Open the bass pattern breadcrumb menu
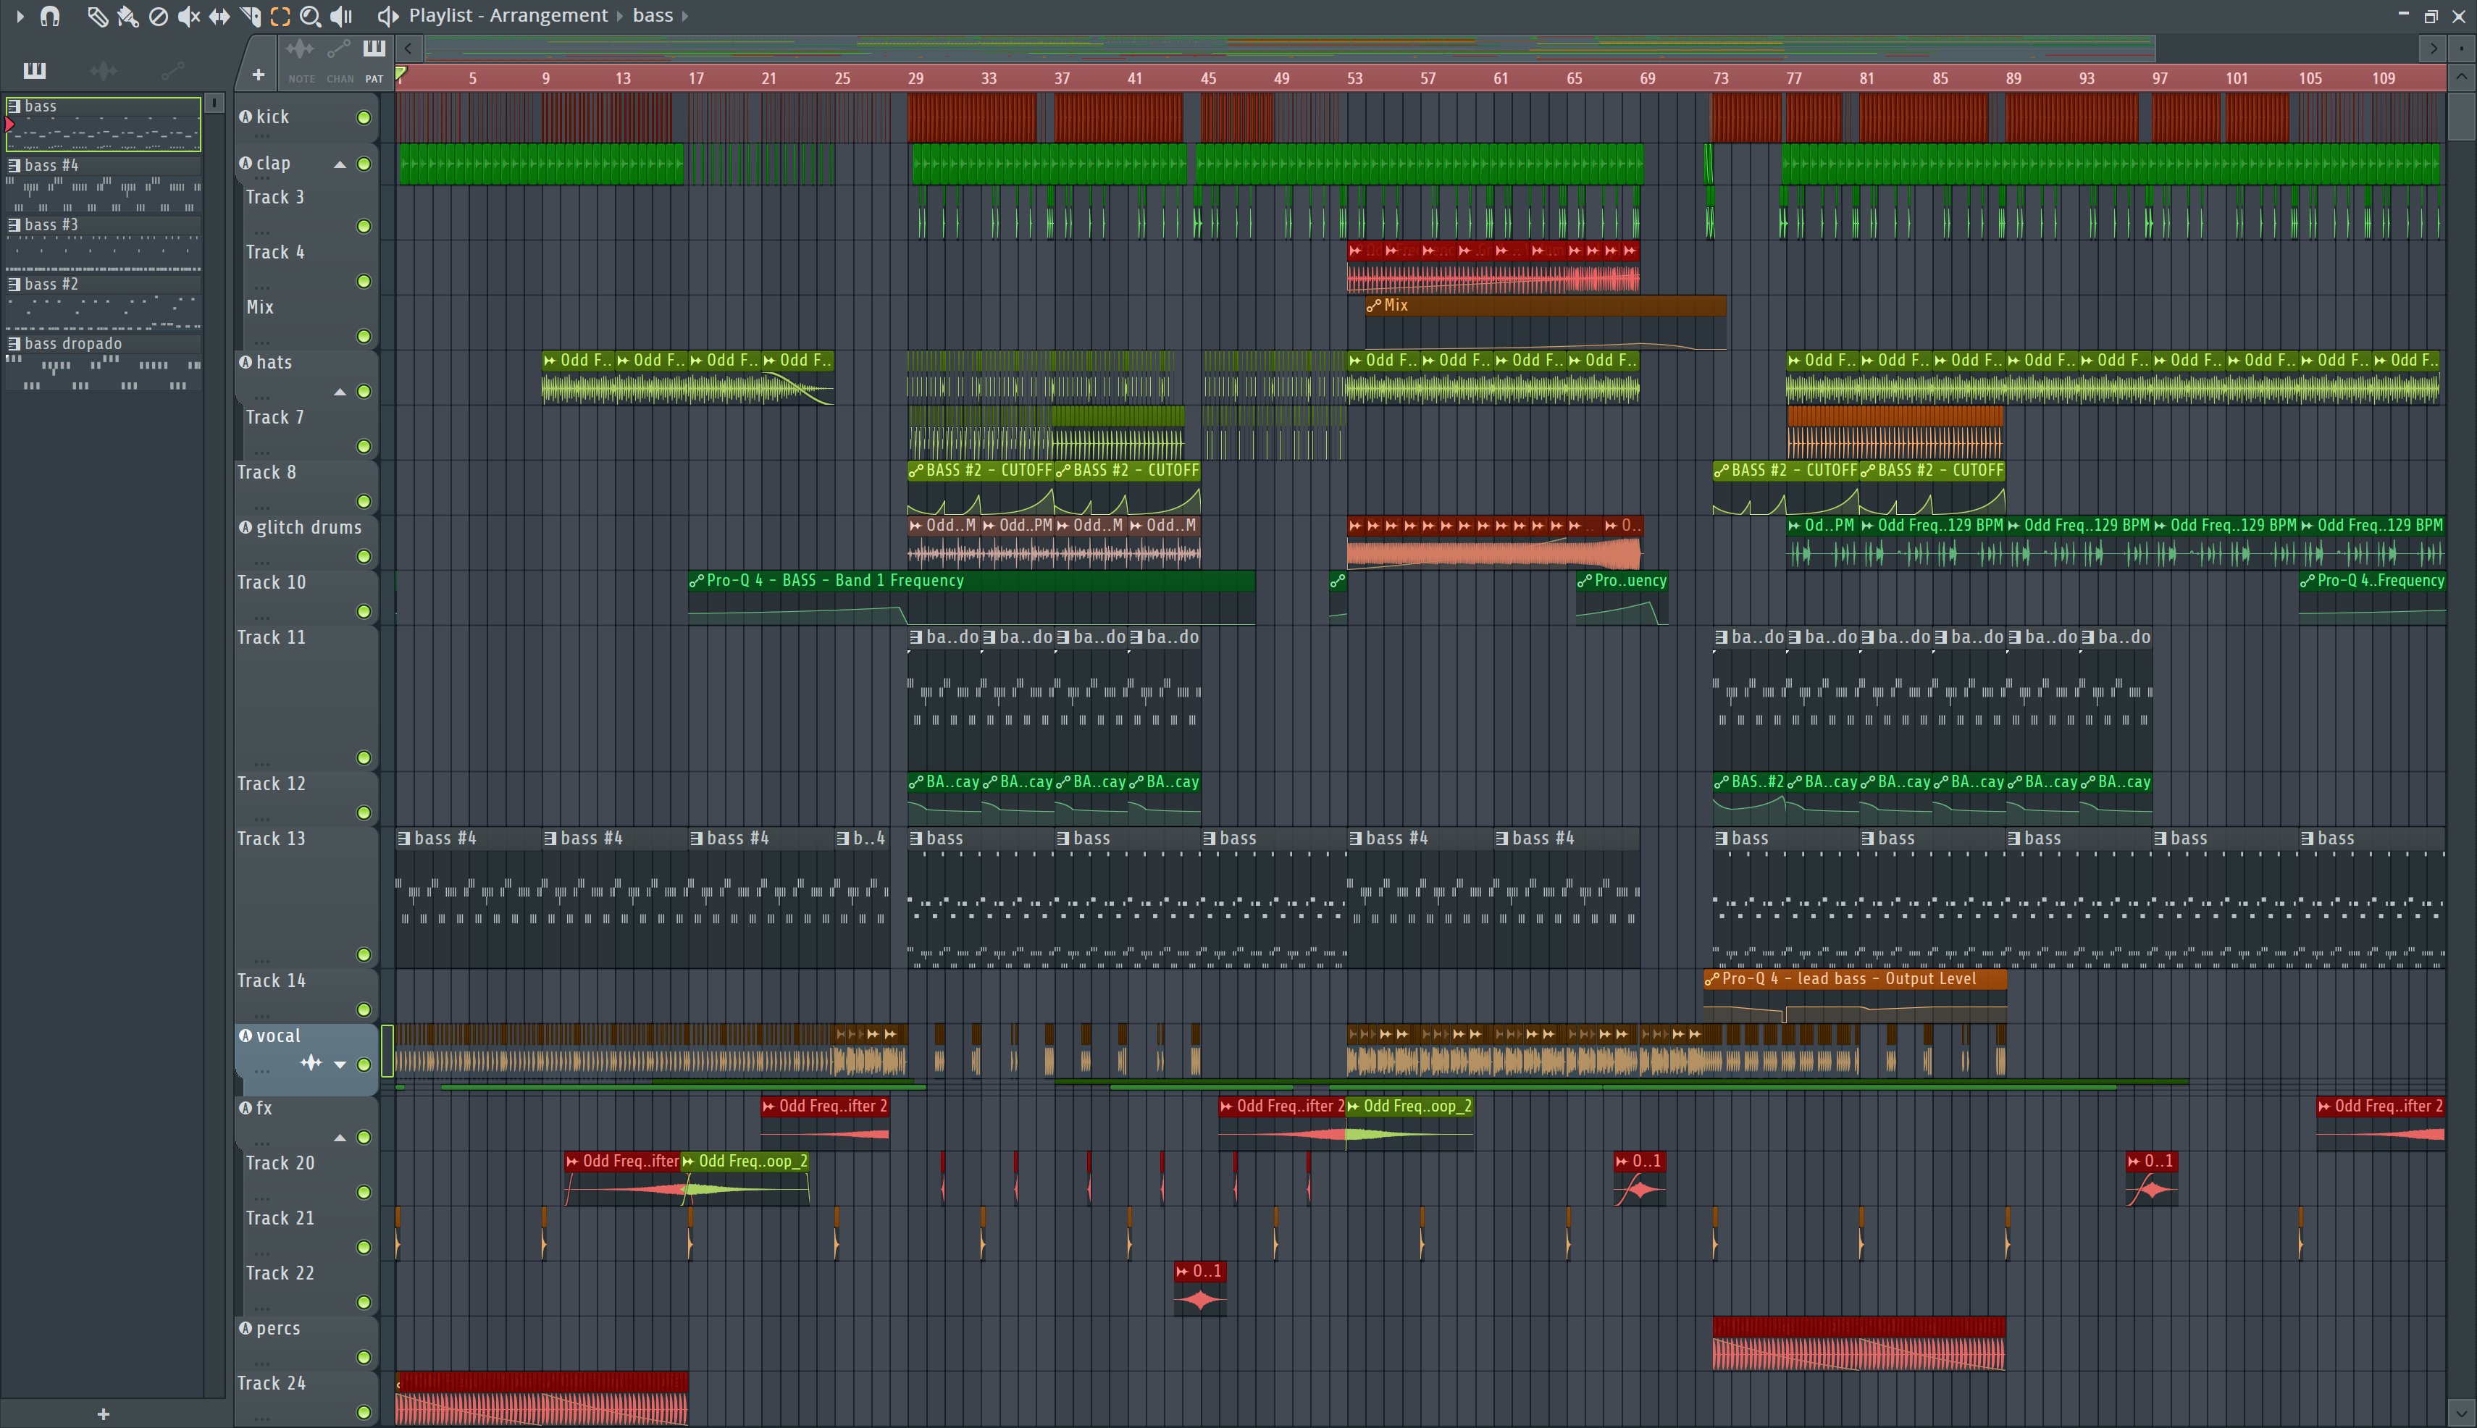The image size is (2477, 1428). [653, 16]
